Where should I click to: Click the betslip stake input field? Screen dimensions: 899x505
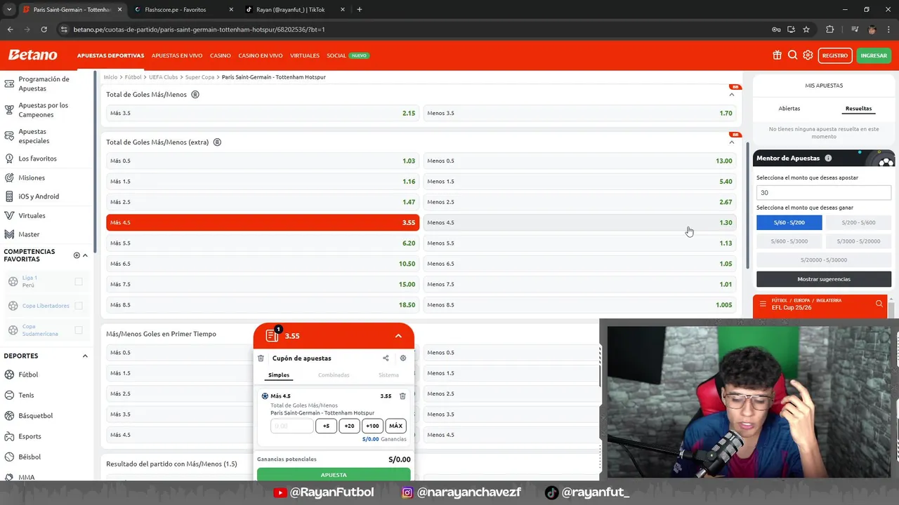coord(291,426)
